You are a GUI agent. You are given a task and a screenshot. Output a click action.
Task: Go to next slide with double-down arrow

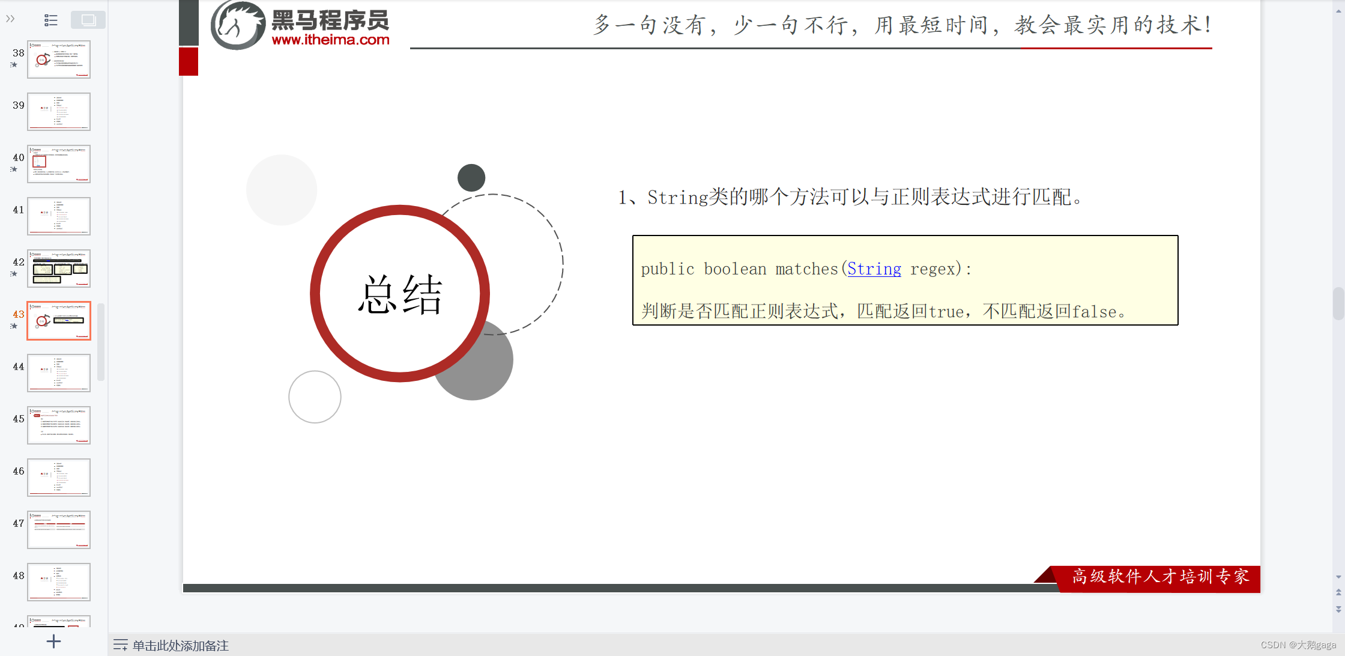(x=1338, y=609)
